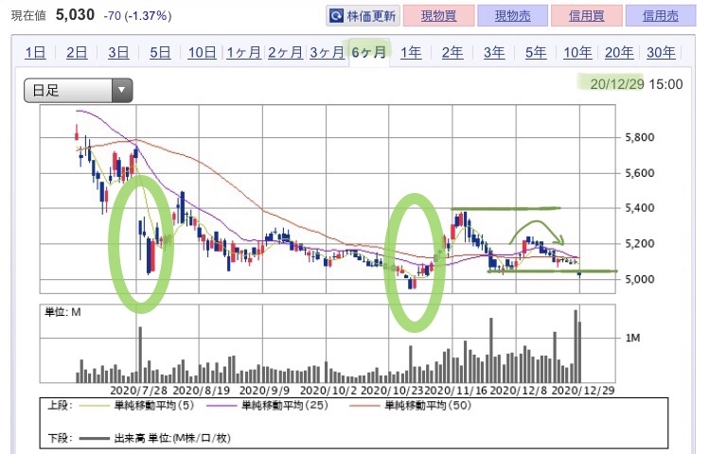Click the 2020/9/9 date axis label
This screenshot has height=454, width=709.
[x=264, y=391]
